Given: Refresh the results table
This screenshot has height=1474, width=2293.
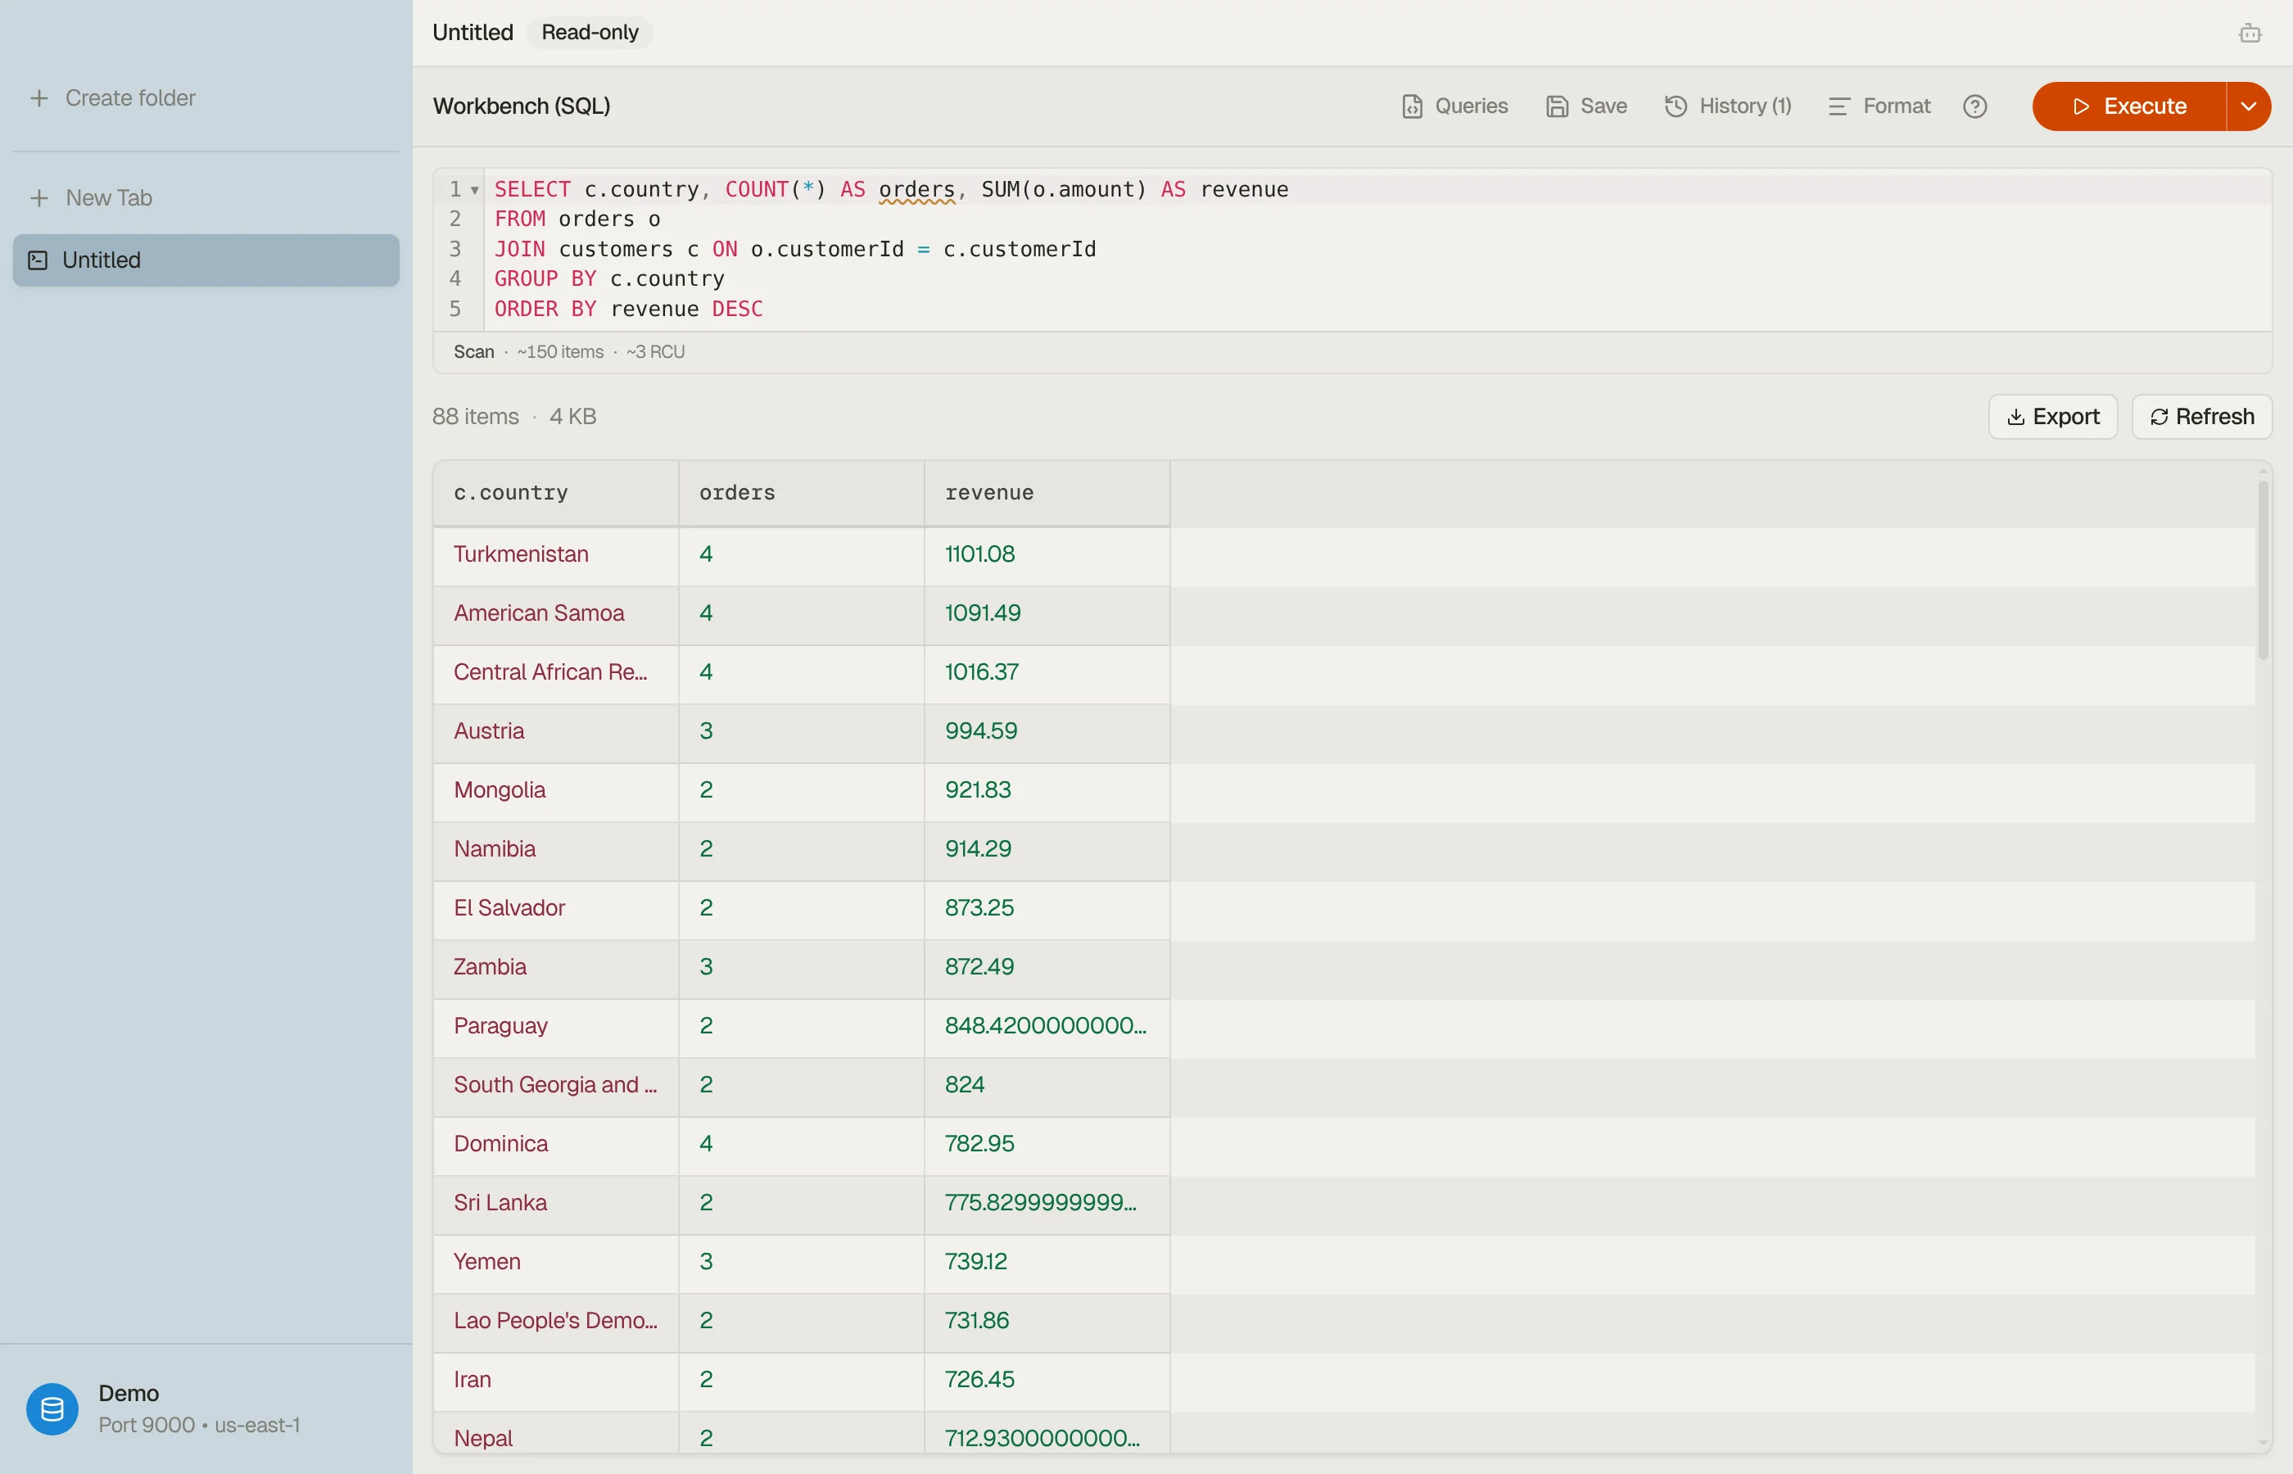Looking at the screenshot, I should (2201, 416).
